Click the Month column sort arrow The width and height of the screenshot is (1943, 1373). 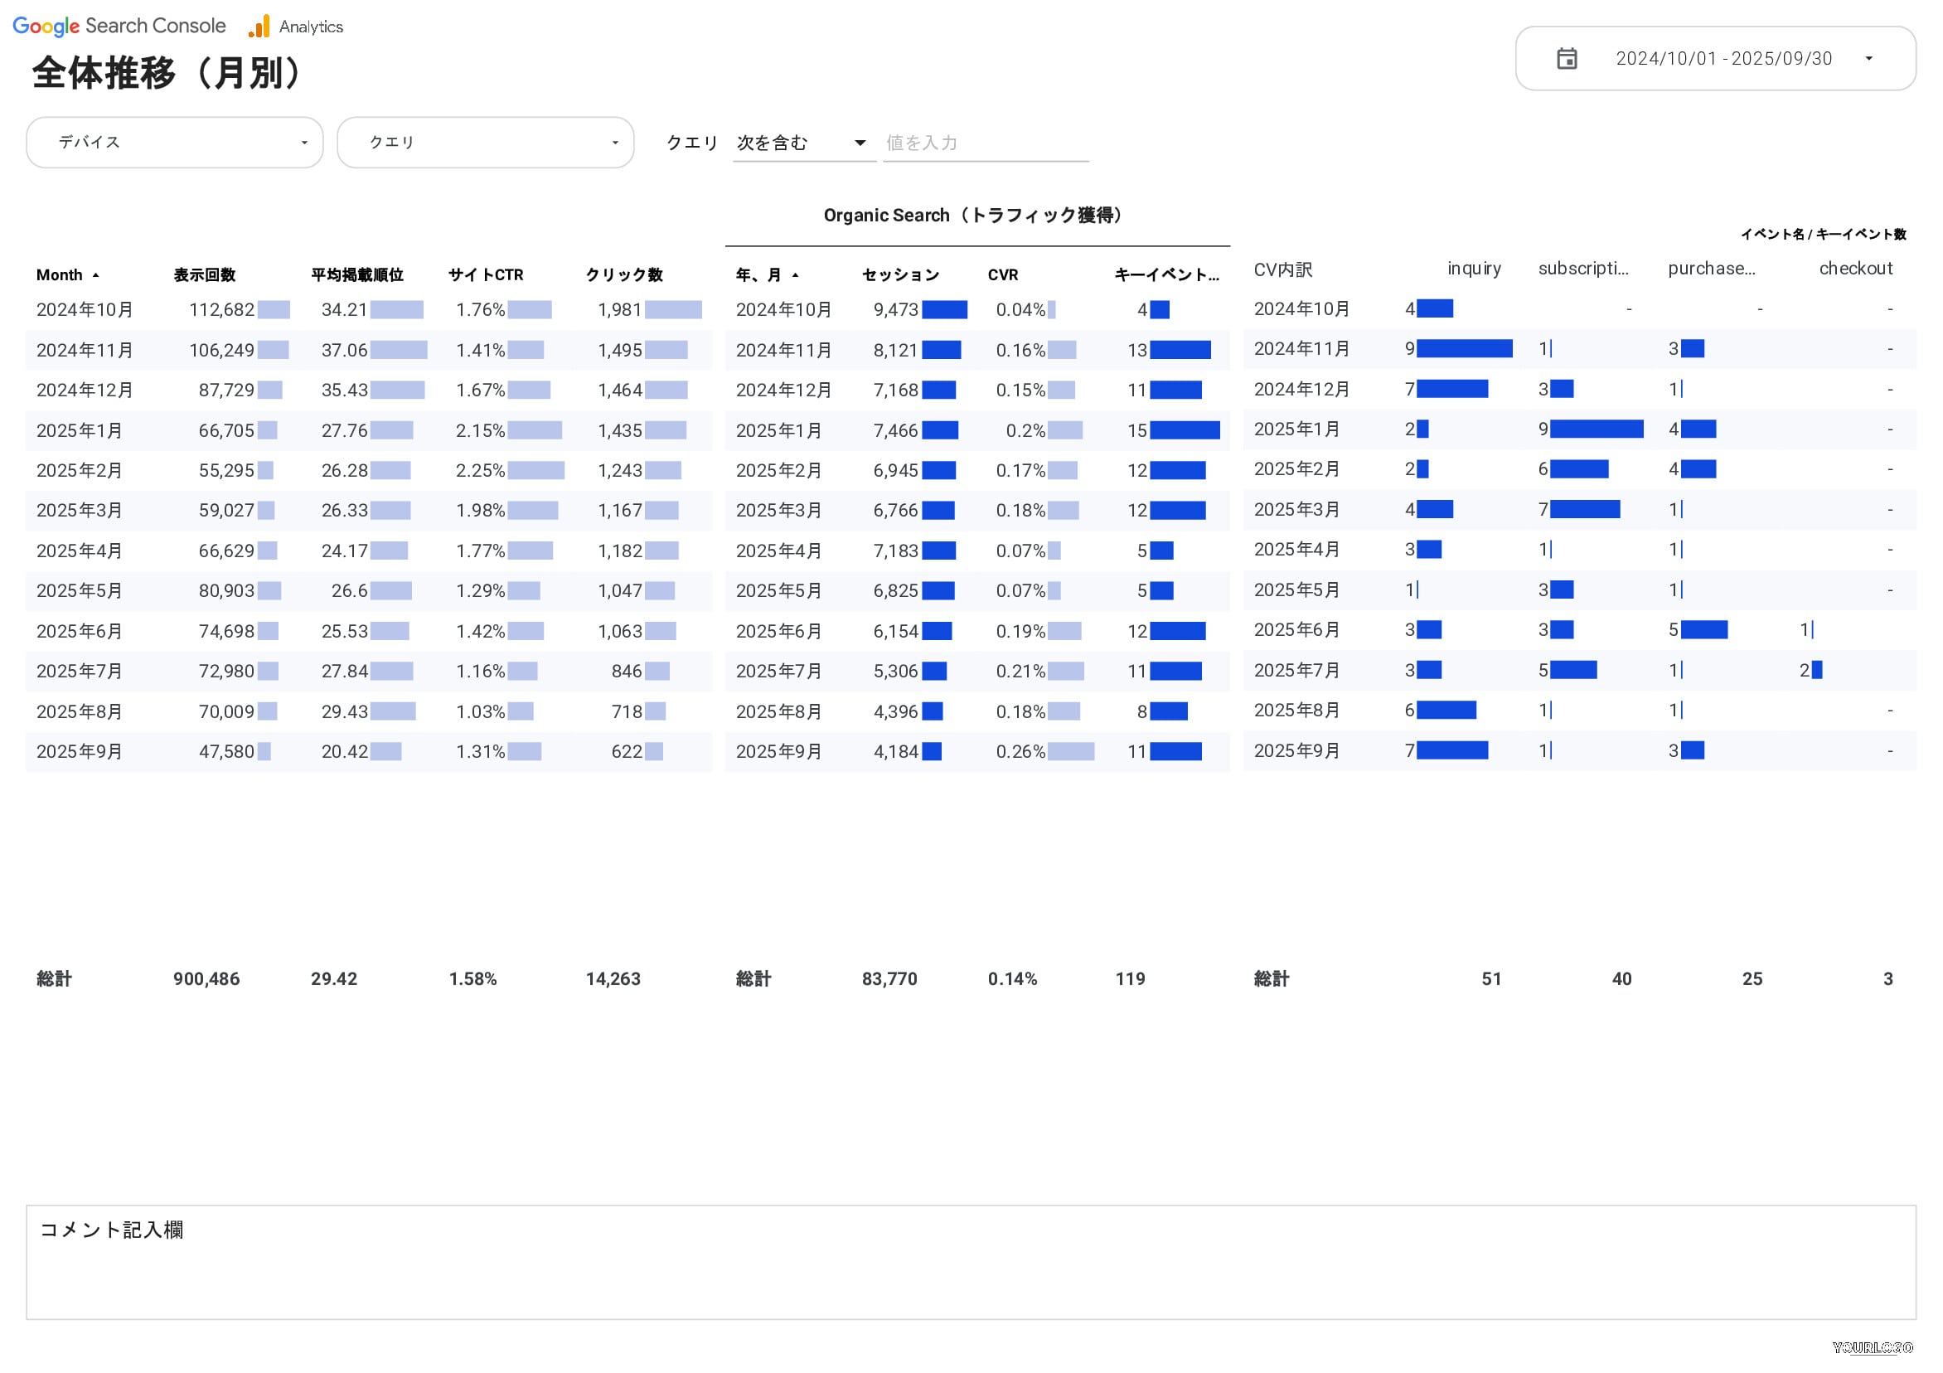pos(95,275)
